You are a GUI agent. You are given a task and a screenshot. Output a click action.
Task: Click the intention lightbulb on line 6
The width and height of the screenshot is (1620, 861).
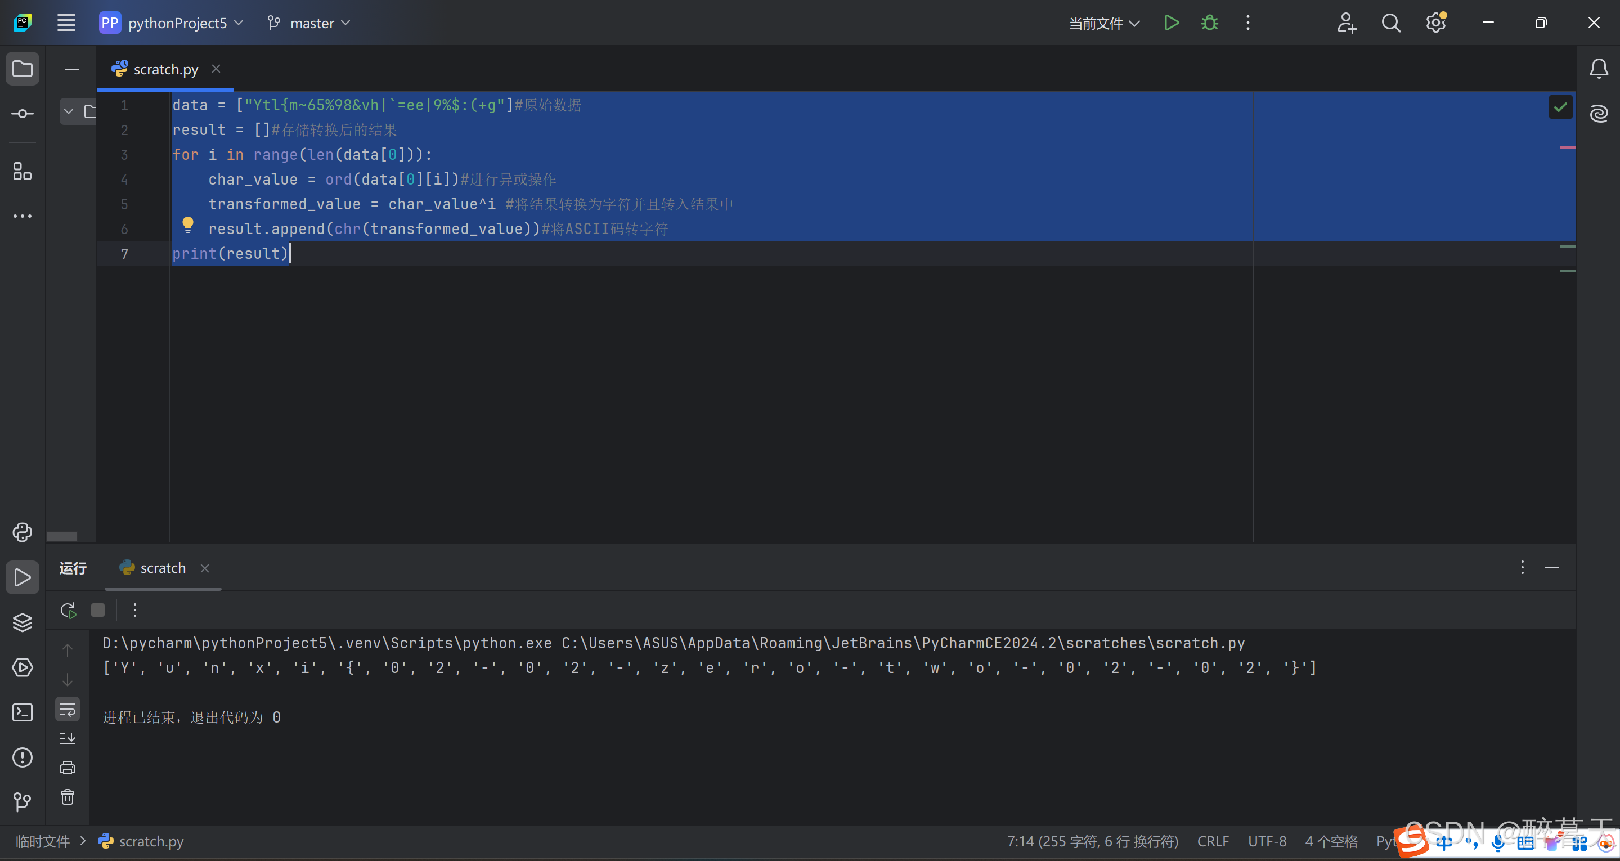point(187,225)
